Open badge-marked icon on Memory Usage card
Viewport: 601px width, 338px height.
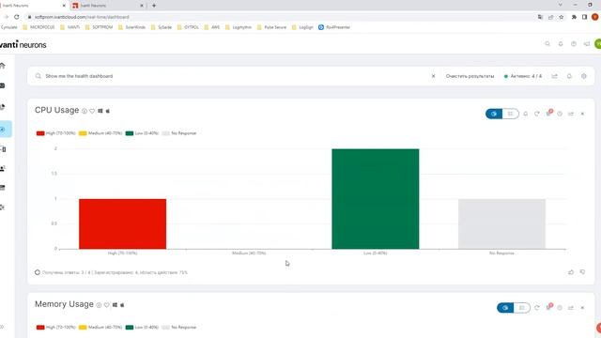(x=548, y=307)
